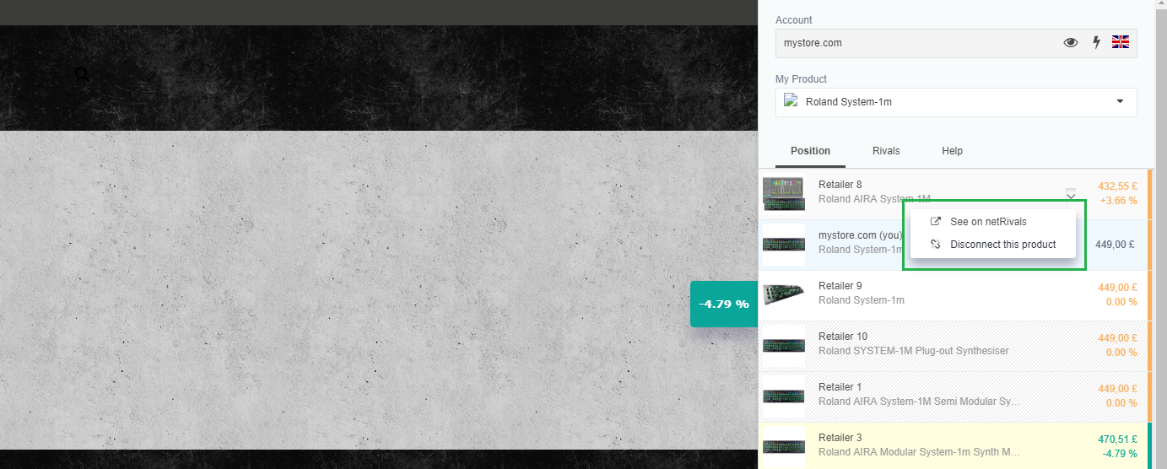Select the Retailer 9 row name
Viewport: 1167px width, 469px height.
point(840,286)
